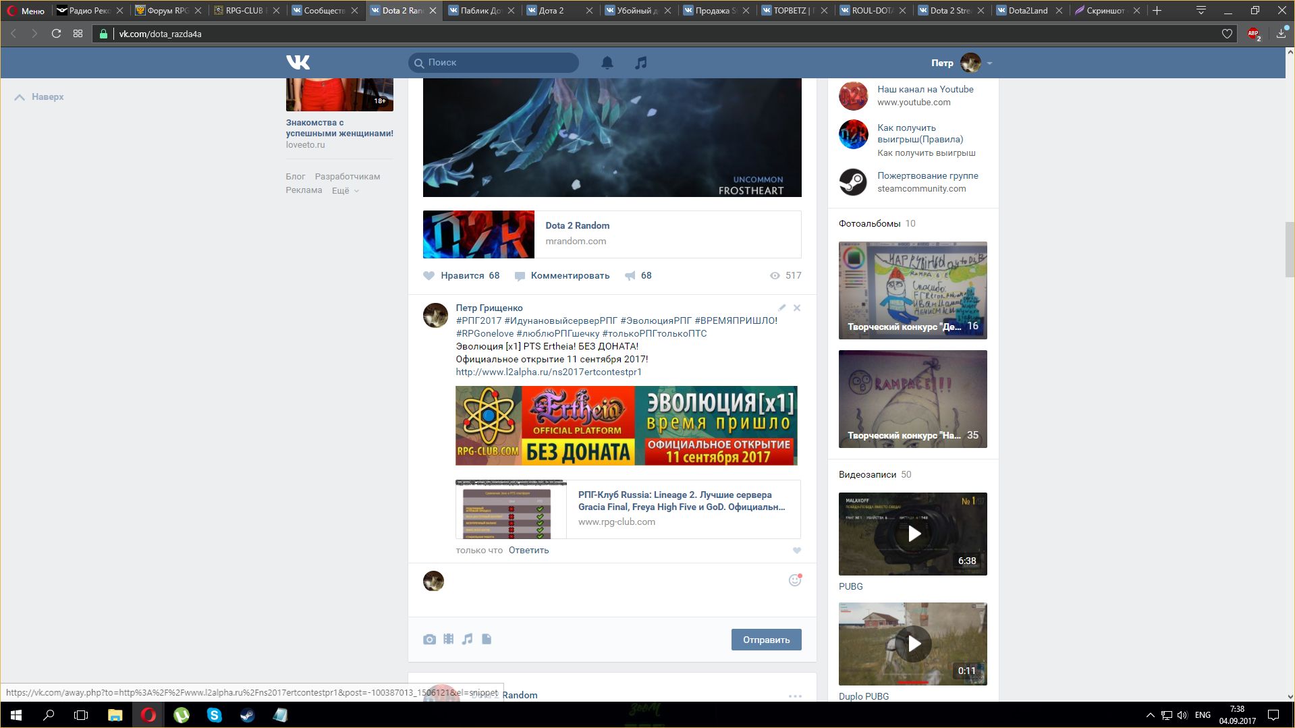This screenshot has height=728, width=1295.
Task: Click the address bar URL
Action: pyautogui.click(x=161, y=34)
